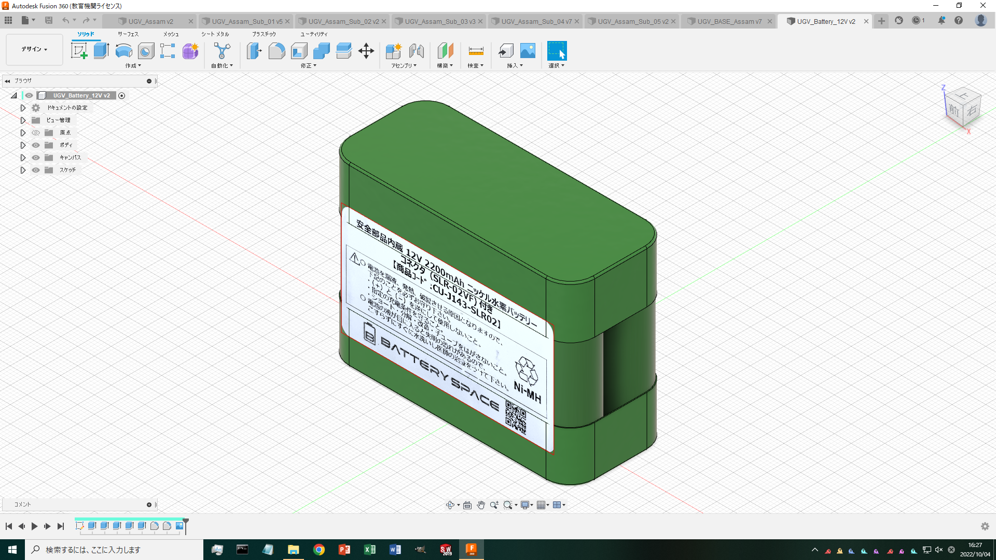Image resolution: width=996 pixels, height=560 pixels.
Task: Open the Automate tool icon
Action: 222,51
